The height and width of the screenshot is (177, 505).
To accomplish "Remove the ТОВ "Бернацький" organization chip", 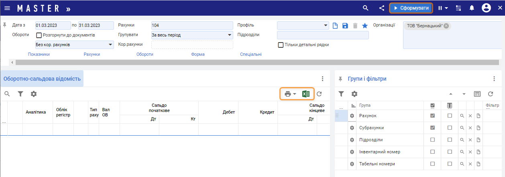I will 446,26.
